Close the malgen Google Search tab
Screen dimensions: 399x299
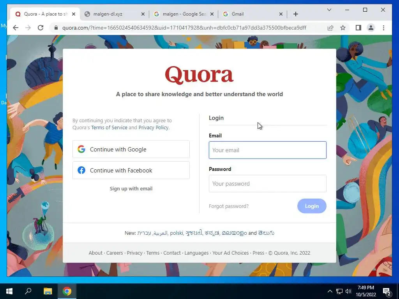(212, 14)
